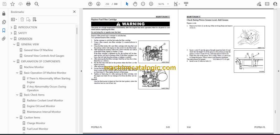Collapse Basic Operation Of Machine Monitor

(17, 73)
